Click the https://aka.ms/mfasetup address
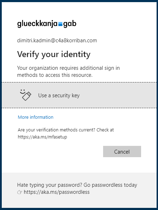The image size is (158, 210). pyautogui.click(x=43, y=137)
